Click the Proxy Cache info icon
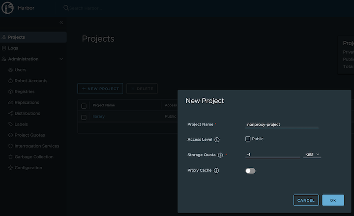This screenshot has width=354, height=216. (x=216, y=171)
